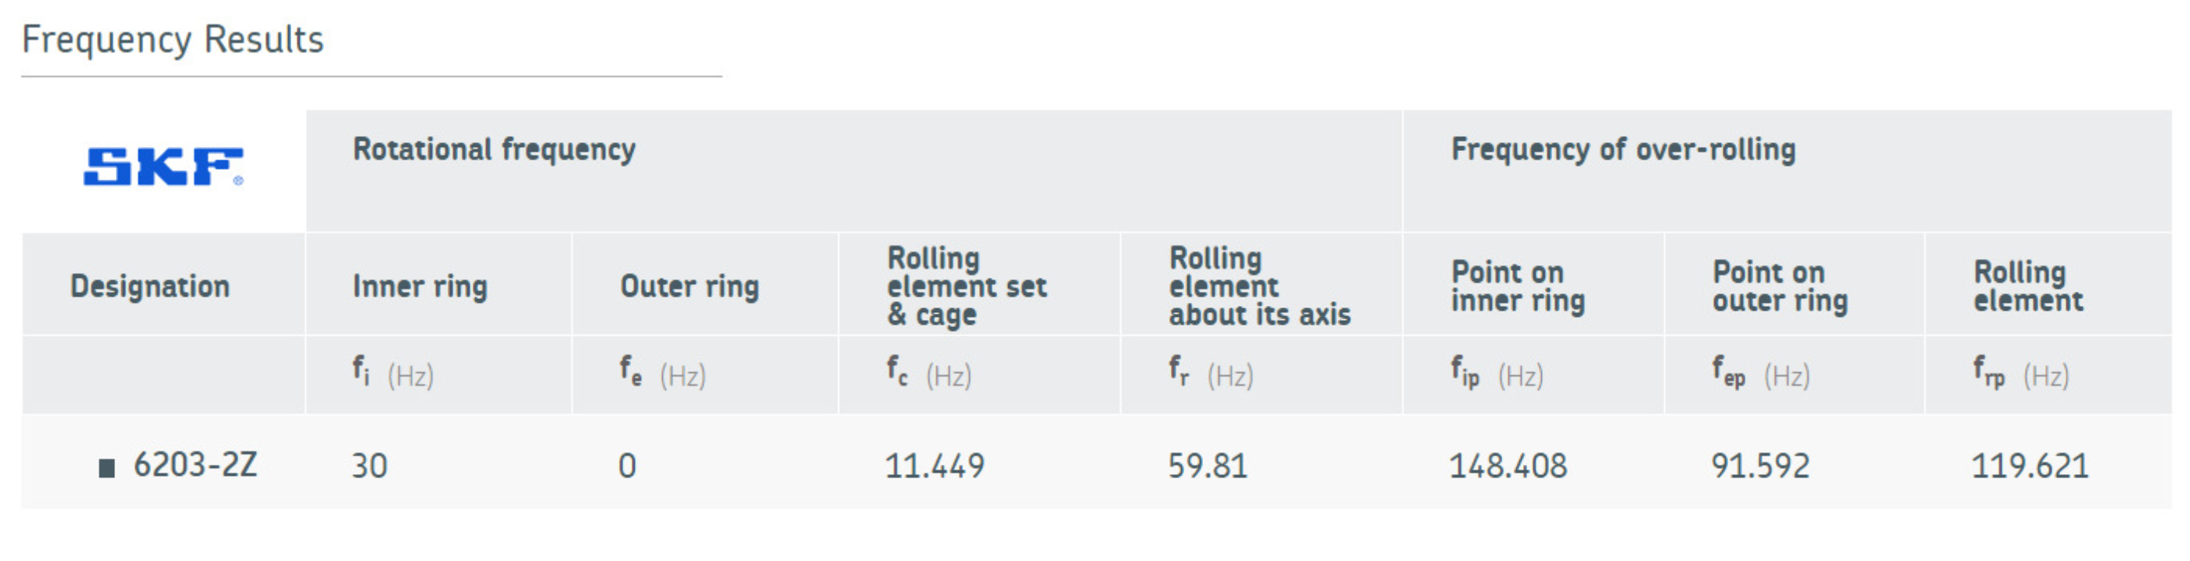The height and width of the screenshot is (561, 2190).
Task: Click the inner ring value 30
Action: 369,466
